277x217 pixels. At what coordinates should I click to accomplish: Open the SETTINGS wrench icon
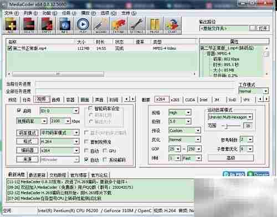(137, 25)
